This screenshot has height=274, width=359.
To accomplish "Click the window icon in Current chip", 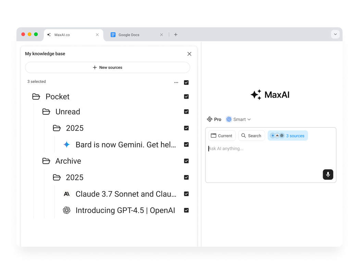I will click(x=213, y=136).
